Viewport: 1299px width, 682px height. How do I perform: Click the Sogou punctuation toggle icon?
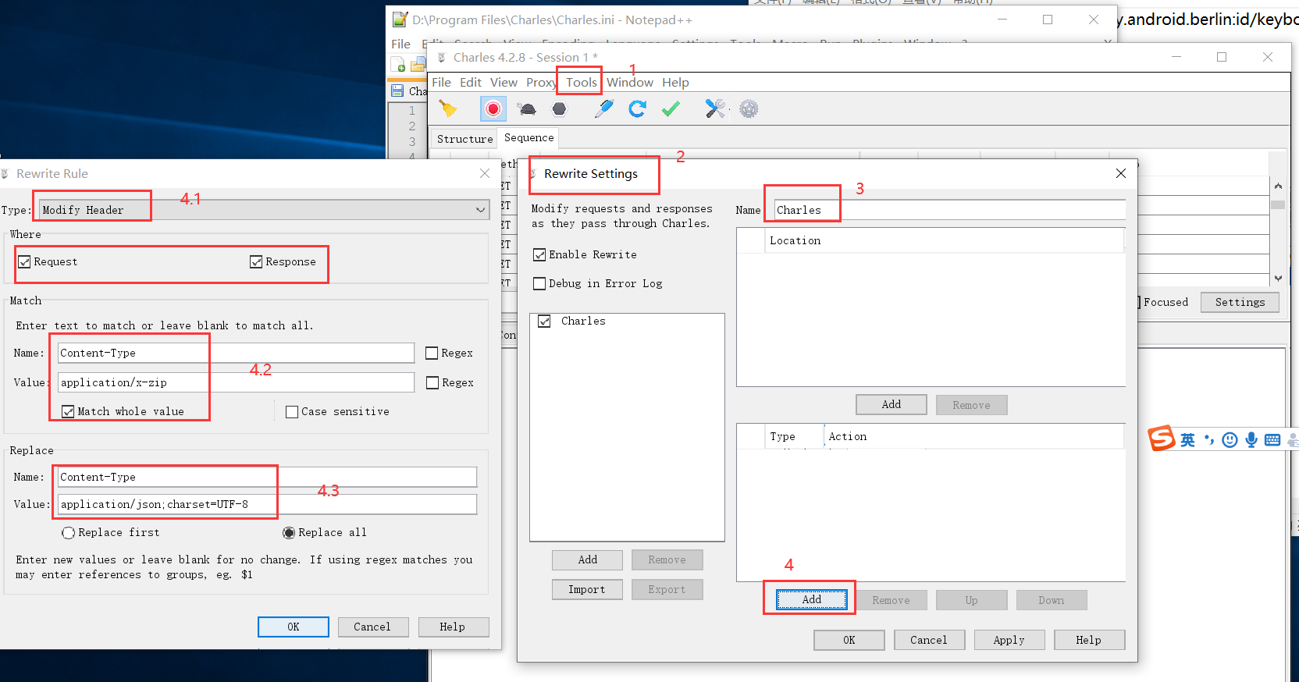click(x=1208, y=440)
